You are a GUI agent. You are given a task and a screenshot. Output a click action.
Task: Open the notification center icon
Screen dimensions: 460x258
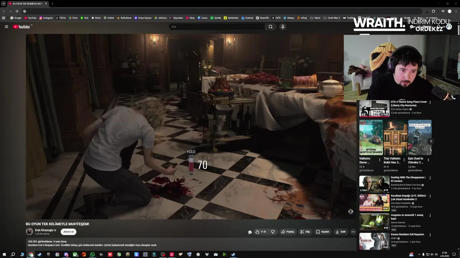coord(454,254)
